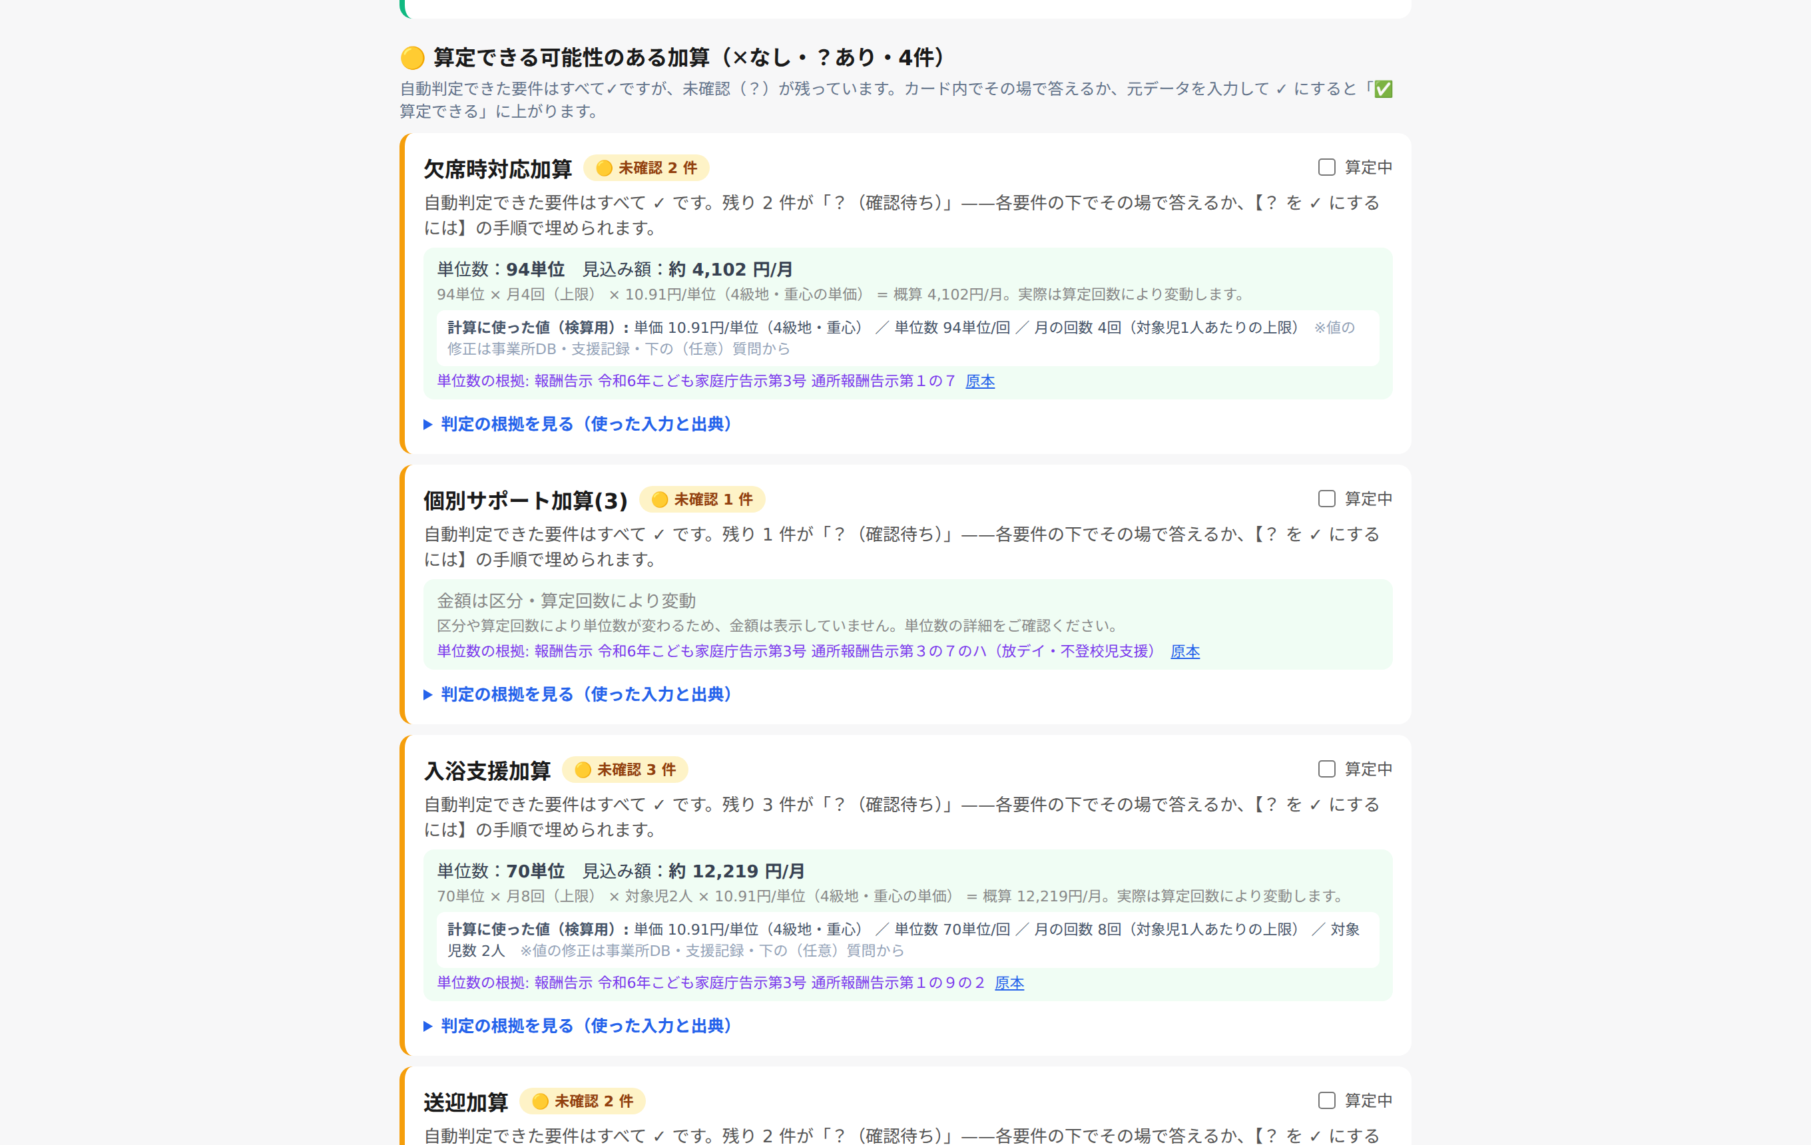Open 原本 link for 第3の7のハ
Image resolution: width=1811 pixels, height=1145 pixels.
point(1185,651)
